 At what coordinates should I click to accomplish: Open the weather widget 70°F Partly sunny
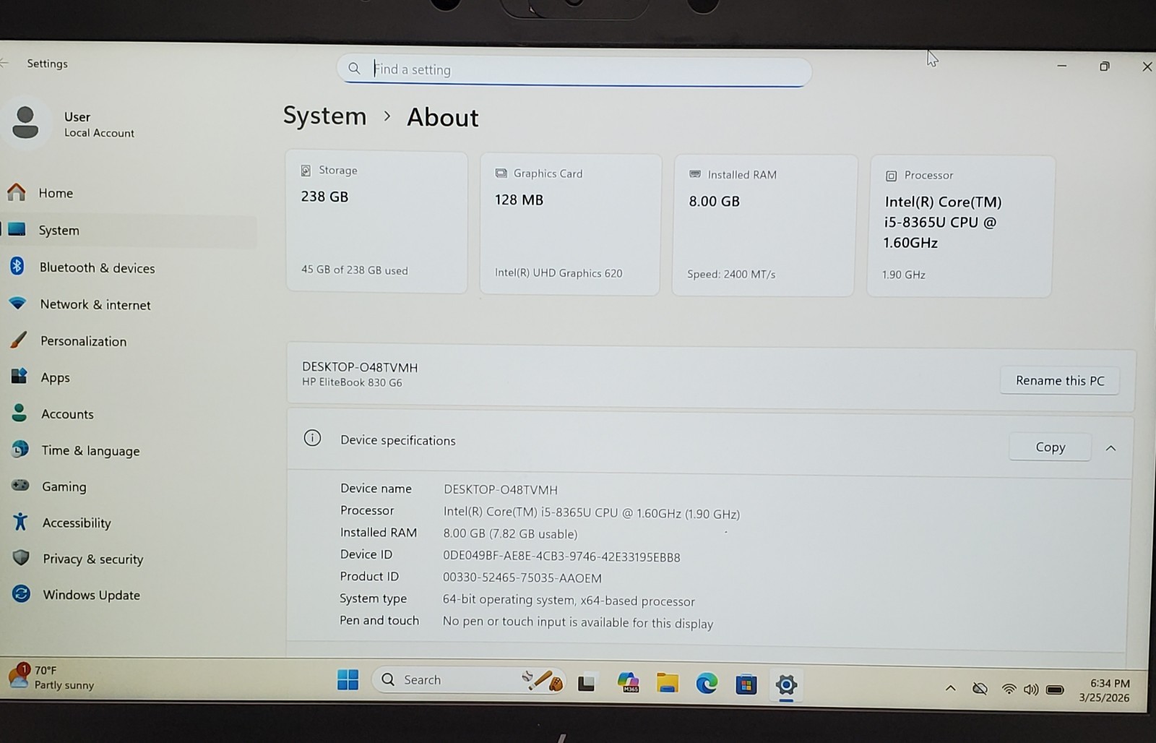coord(52,677)
